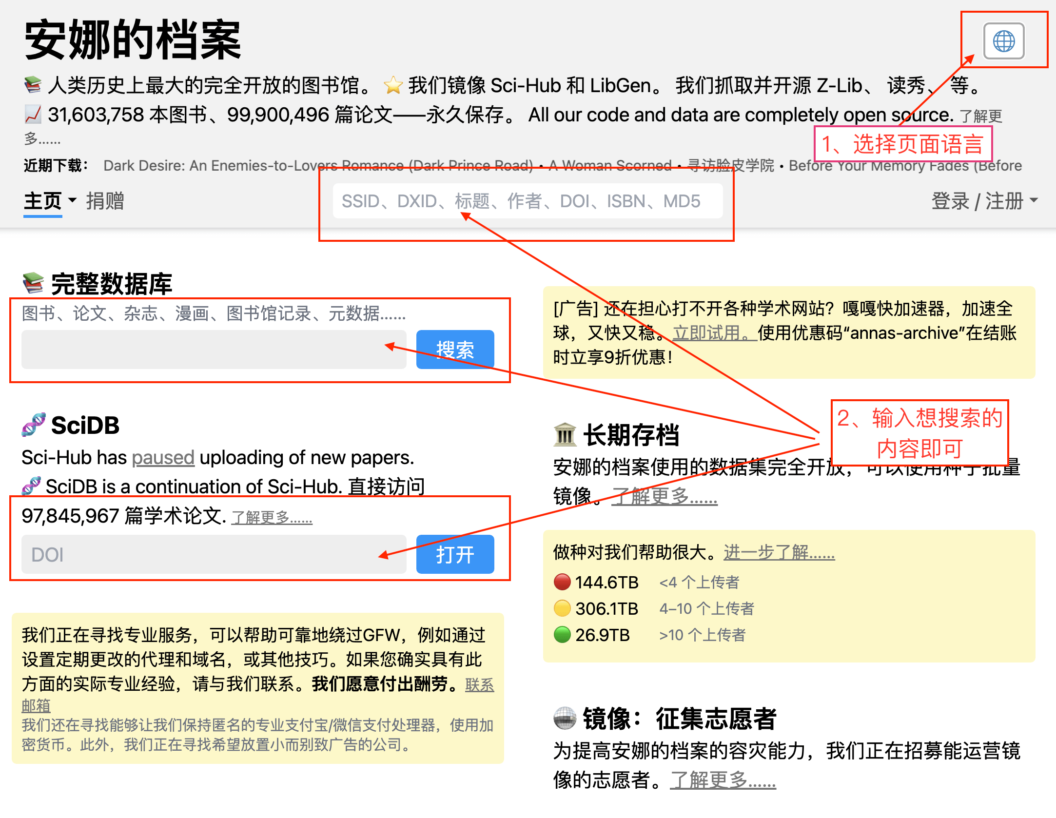Viewport: 1056px width, 818px height.
Task: Expand the 主页 dropdown menu
Action: 50,201
